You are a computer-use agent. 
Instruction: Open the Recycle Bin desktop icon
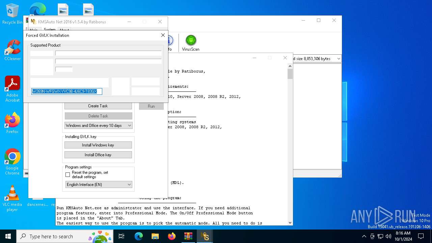(x=12, y=14)
